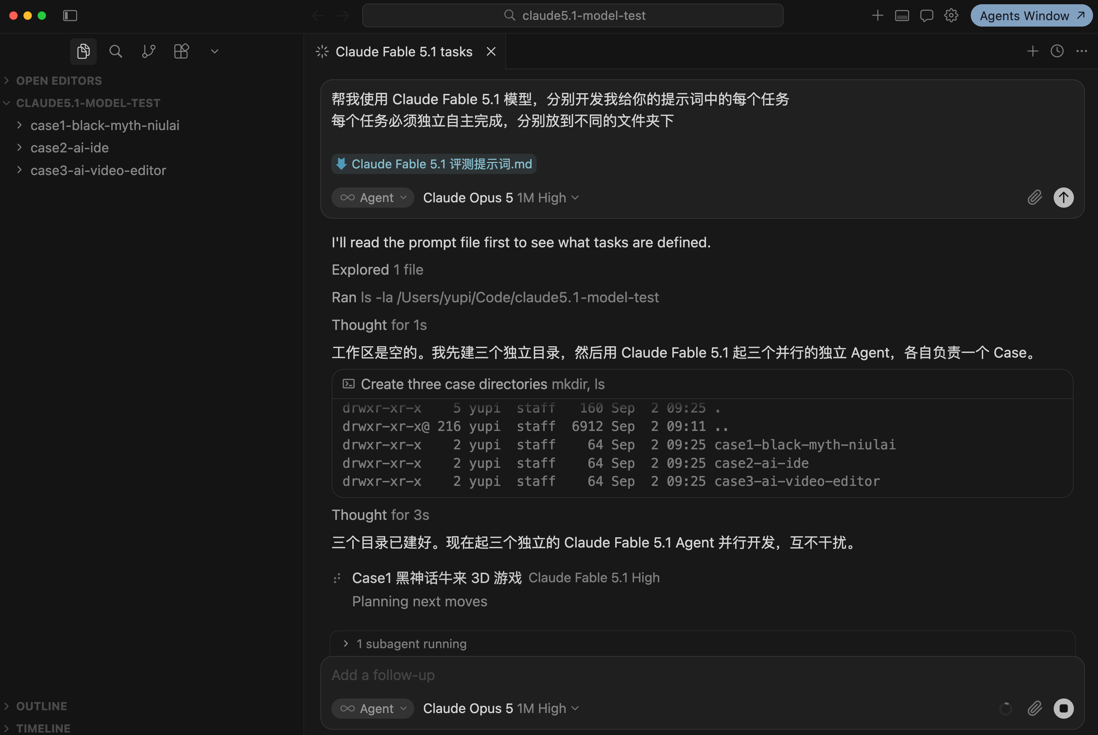This screenshot has width=1098, height=735.
Task: Toggle the chat pane icon in title bar
Action: tap(926, 16)
